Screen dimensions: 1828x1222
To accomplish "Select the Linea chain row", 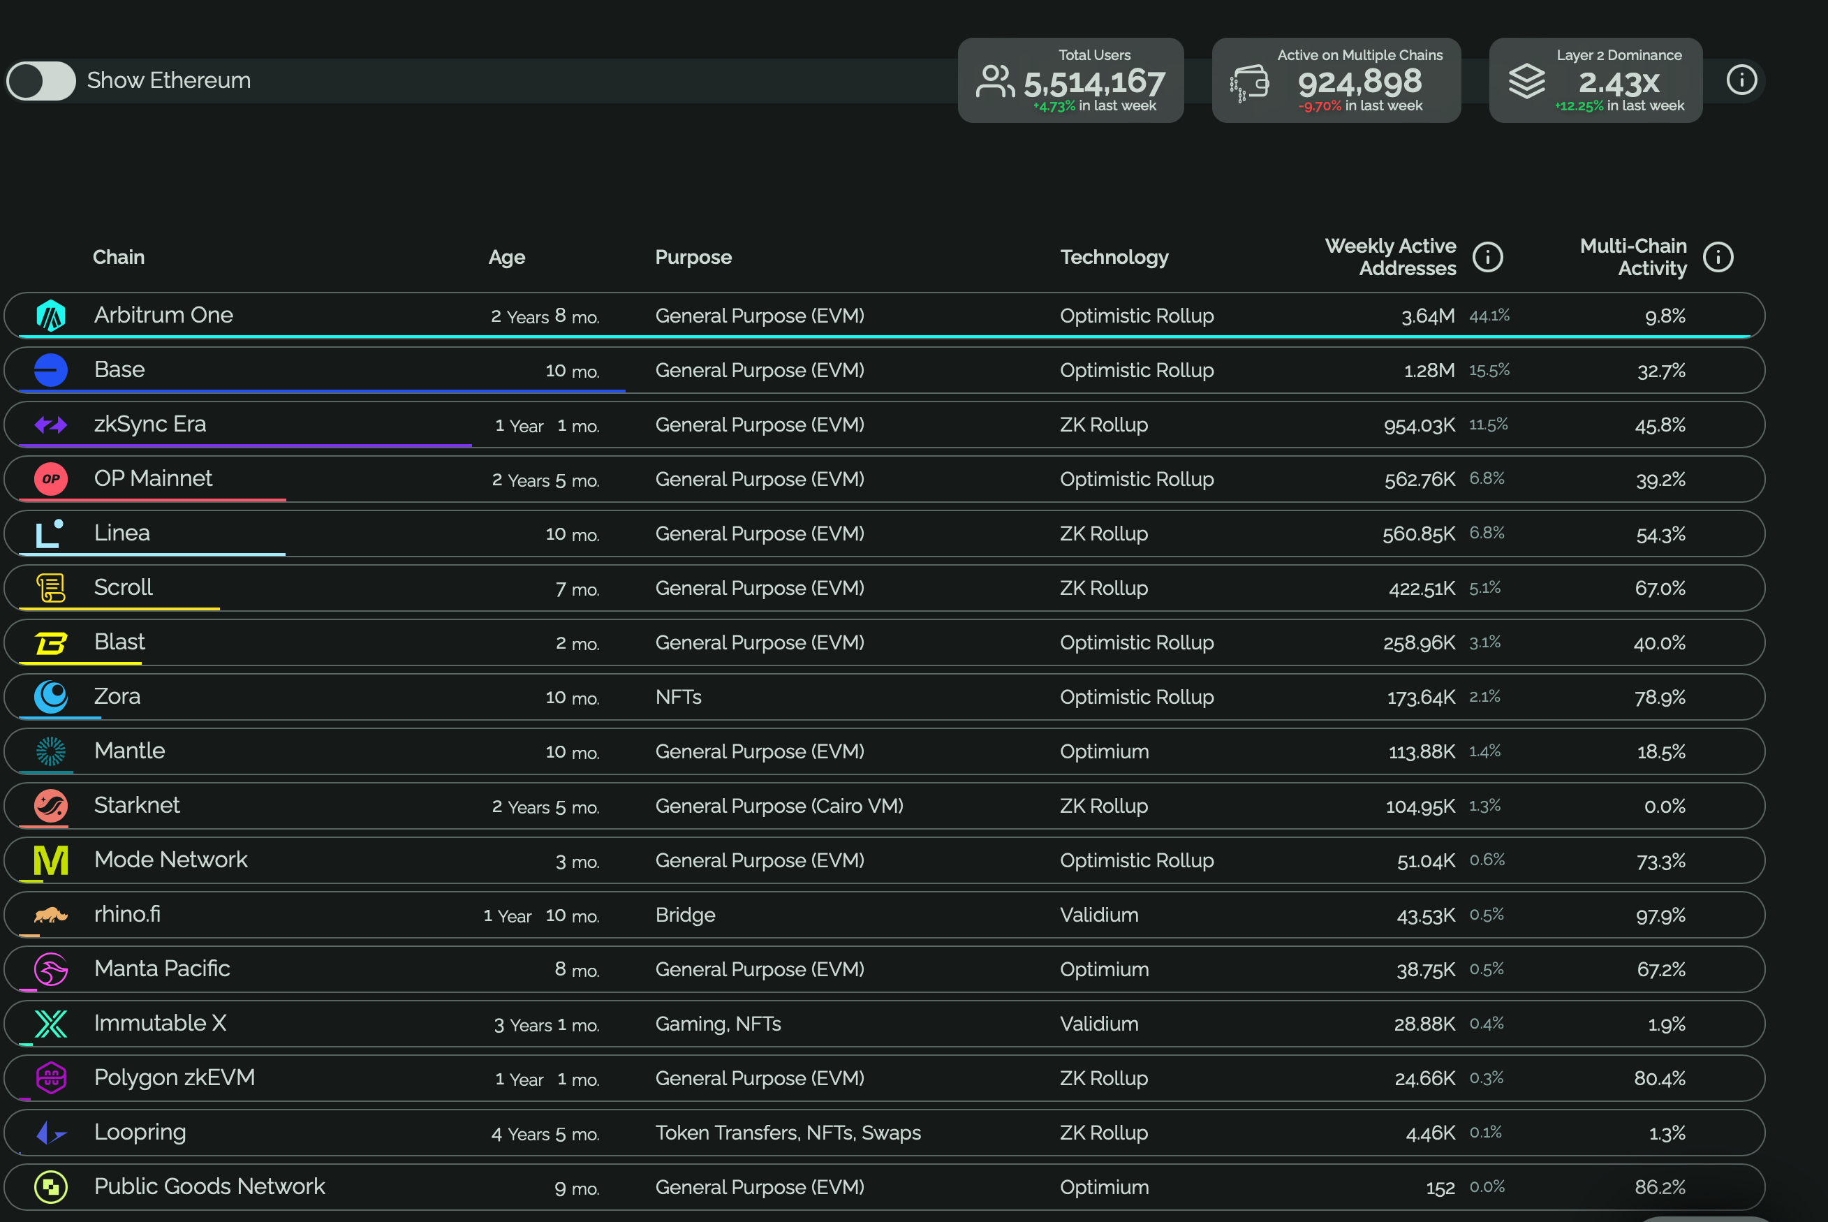I will point(122,533).
